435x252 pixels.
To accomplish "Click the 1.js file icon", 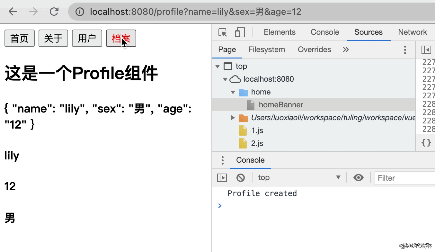I will pyautogui.click(x=243, y=131).
